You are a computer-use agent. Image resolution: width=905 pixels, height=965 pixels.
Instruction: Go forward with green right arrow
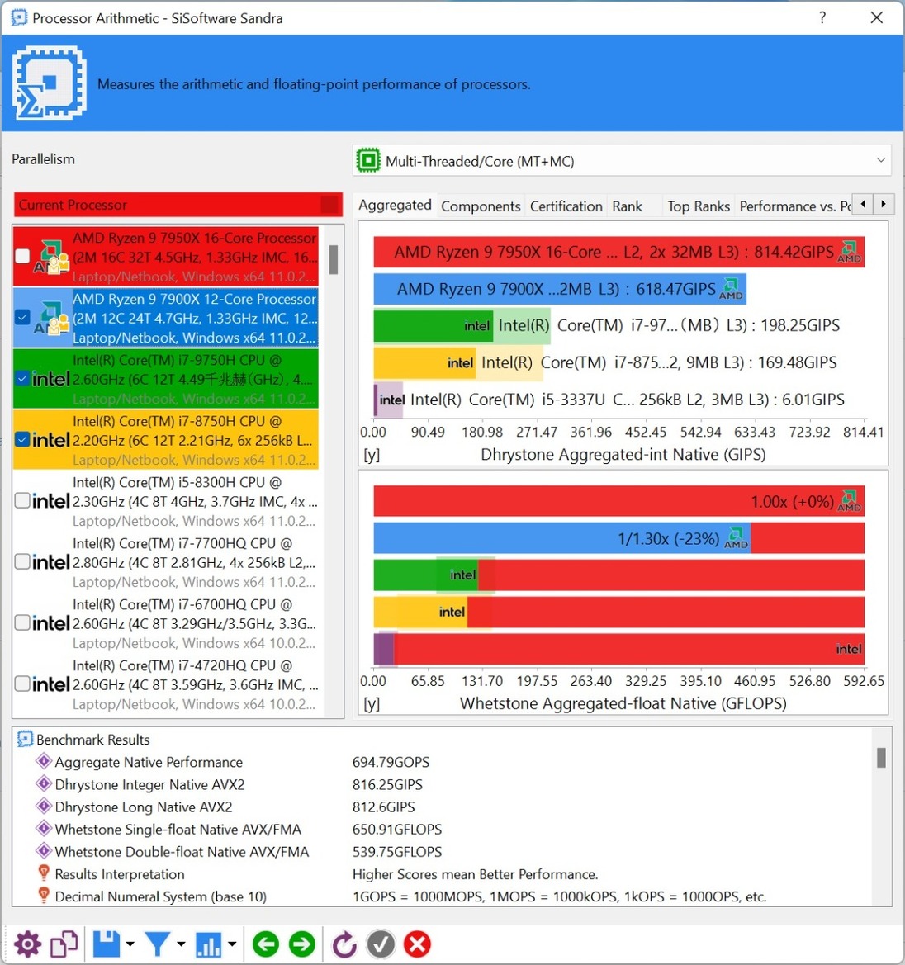[x=302, y=944]
